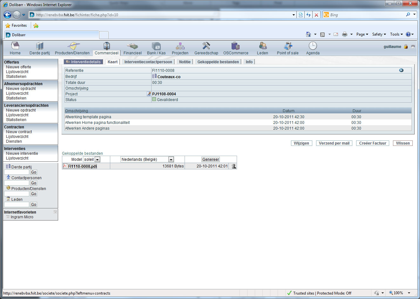Click the Financieel money icon

[132, 46]
